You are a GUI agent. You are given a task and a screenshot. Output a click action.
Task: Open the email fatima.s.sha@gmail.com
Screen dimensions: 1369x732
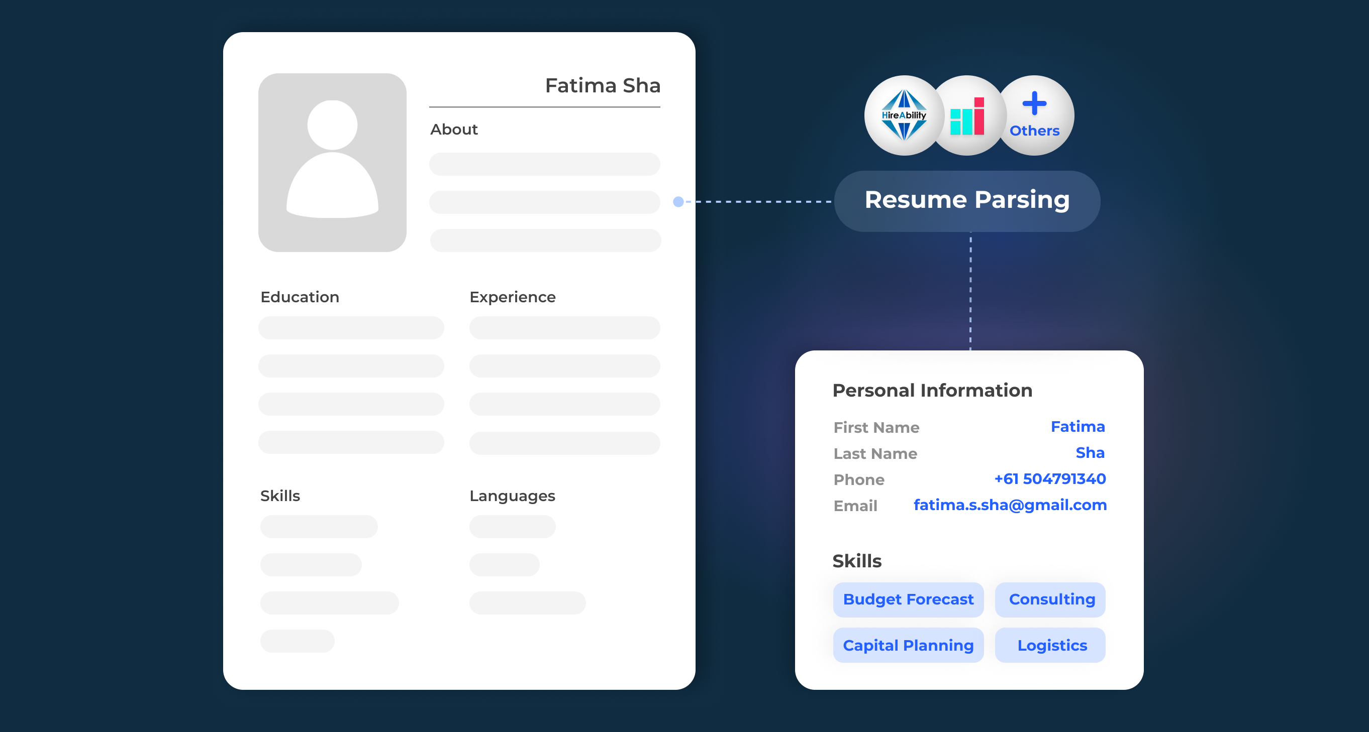[x=1009, y=505]
